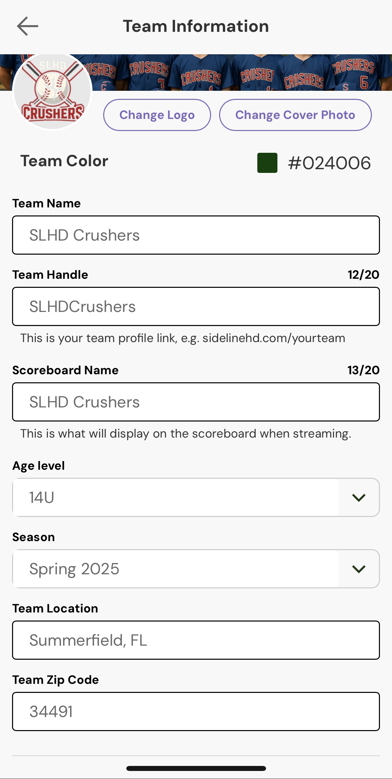Edit the Team Handle field
The height and width of the screenshot is (779, 392).
click(x=196, y=306)
